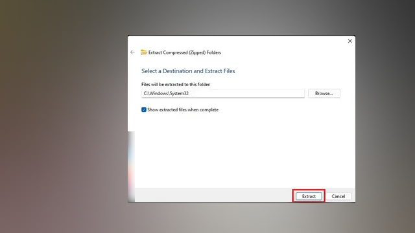
Task: Click the zipped folder icon in the title
Action: pyautogui.click(x=143, y=52)
